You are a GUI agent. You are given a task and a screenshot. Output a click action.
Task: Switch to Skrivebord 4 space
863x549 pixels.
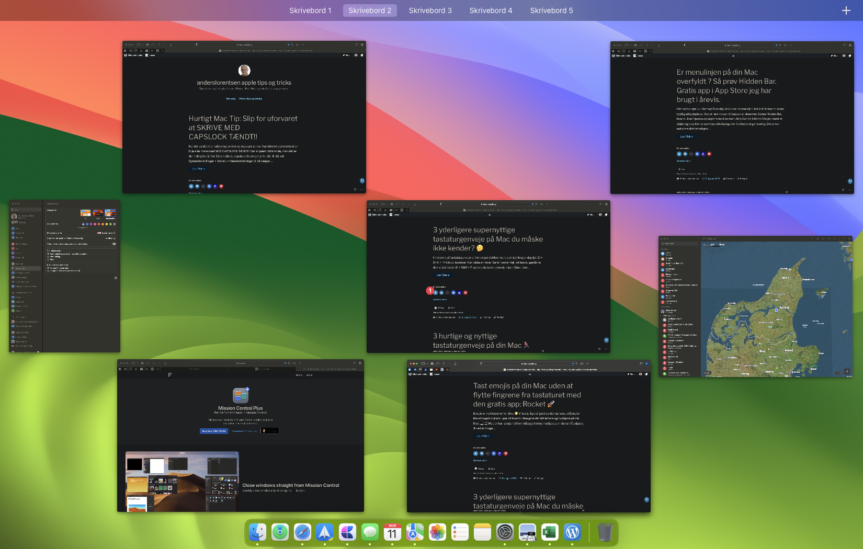(491, 10)
